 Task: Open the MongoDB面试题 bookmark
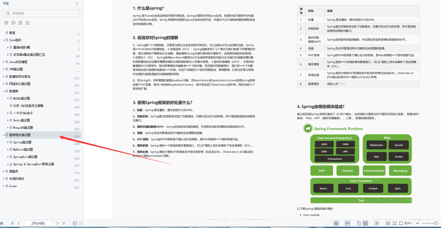click(x=23, y=128)
